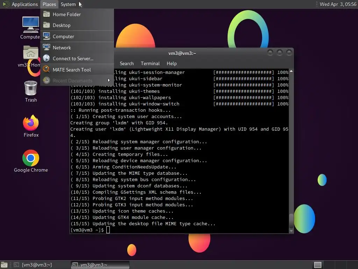Click the terminal scrollbar down arrow

coord(291,231)
